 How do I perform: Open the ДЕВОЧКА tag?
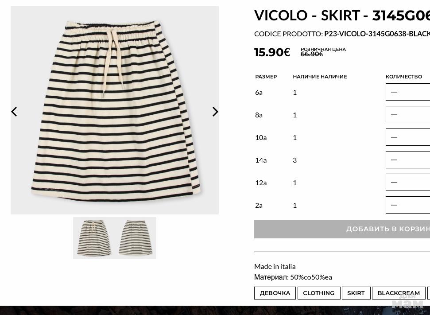tap(275, 293)
